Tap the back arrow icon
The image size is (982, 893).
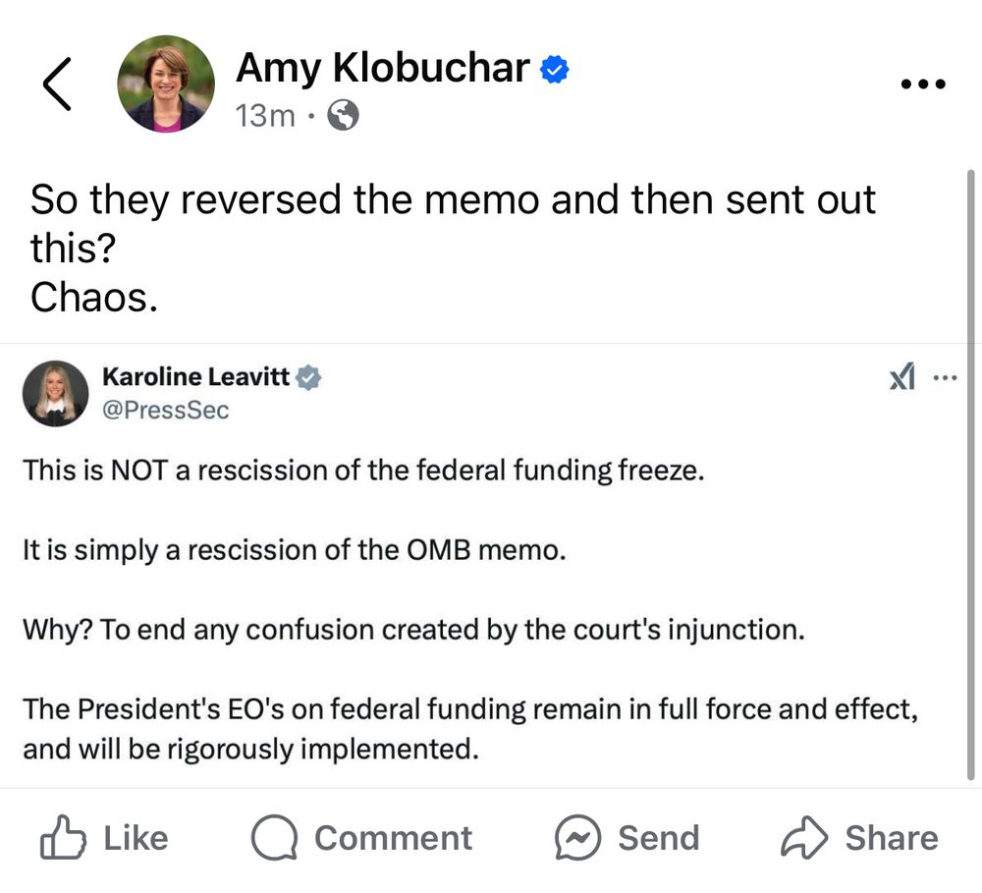(x=58, y=84)
